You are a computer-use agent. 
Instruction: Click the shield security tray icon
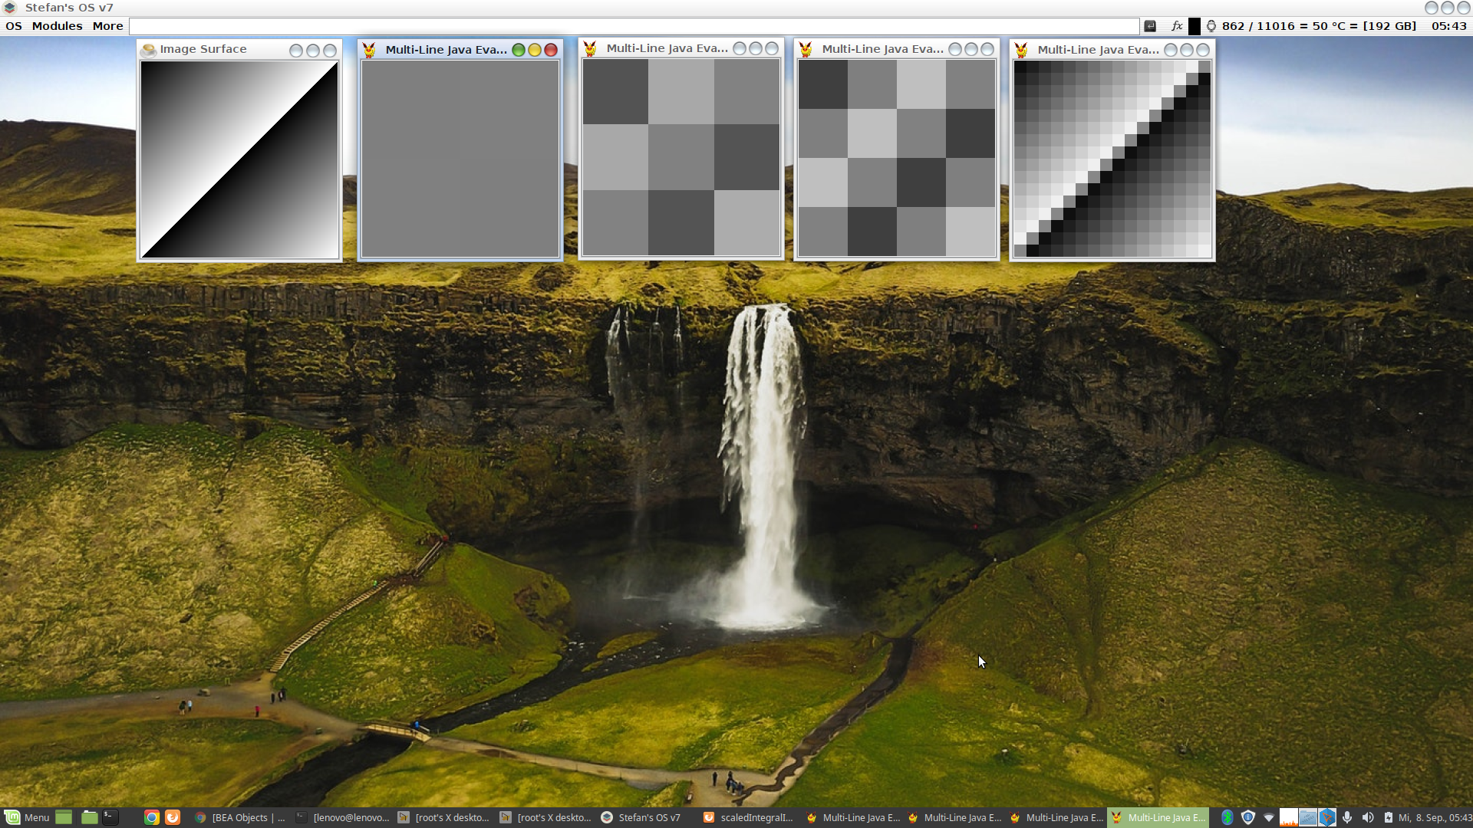click(1247, 817)
